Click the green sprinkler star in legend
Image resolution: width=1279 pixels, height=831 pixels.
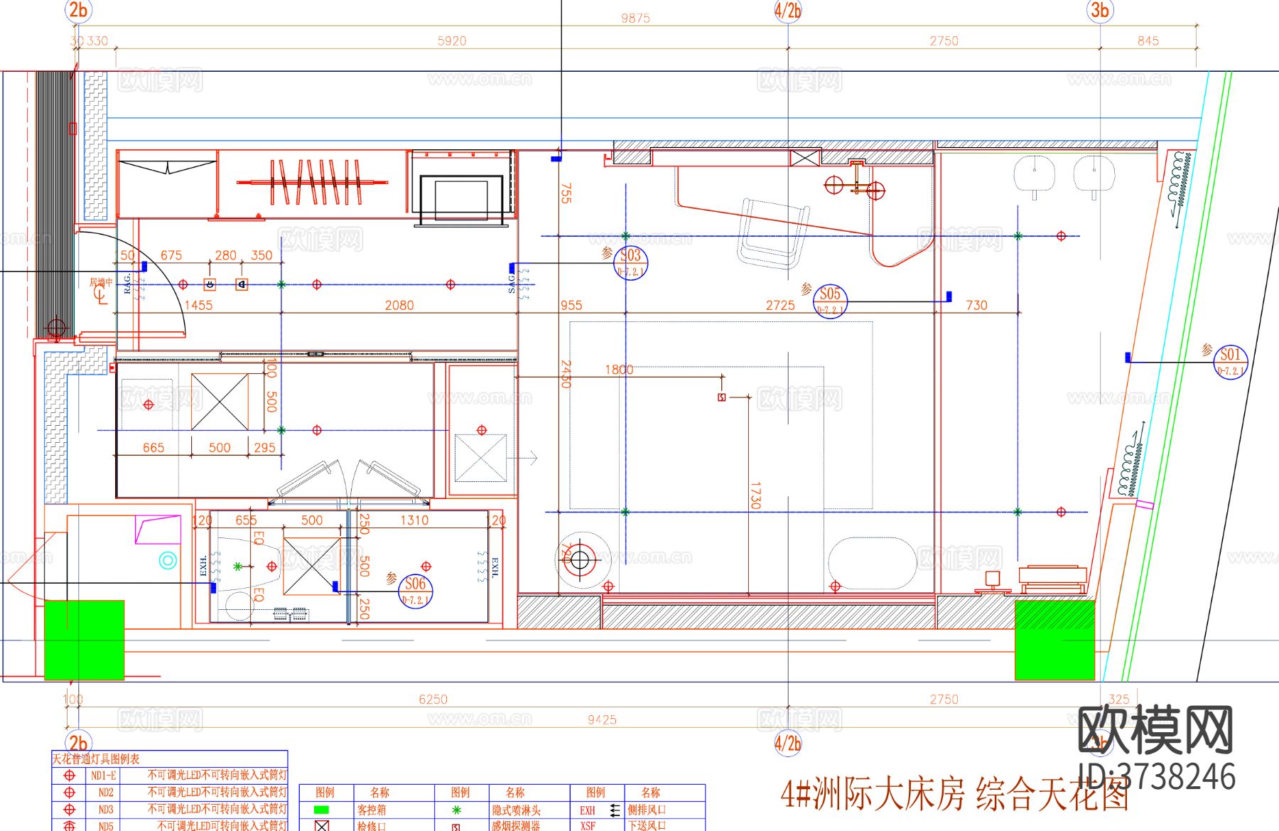tap(456, 810)
